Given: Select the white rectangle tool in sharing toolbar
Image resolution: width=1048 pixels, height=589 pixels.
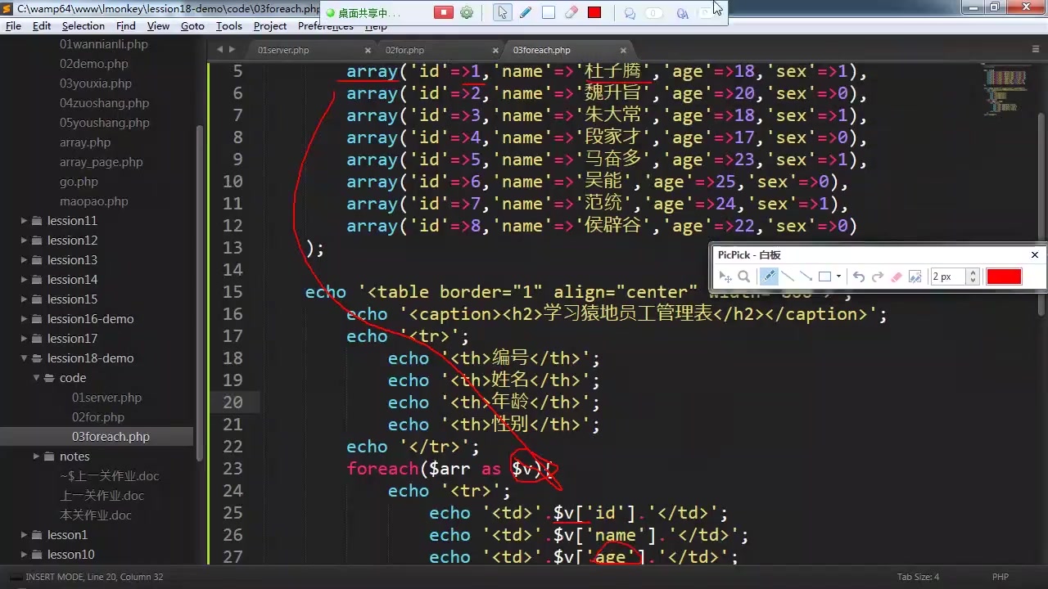Looking at the screenshot, I should (549, 12).
